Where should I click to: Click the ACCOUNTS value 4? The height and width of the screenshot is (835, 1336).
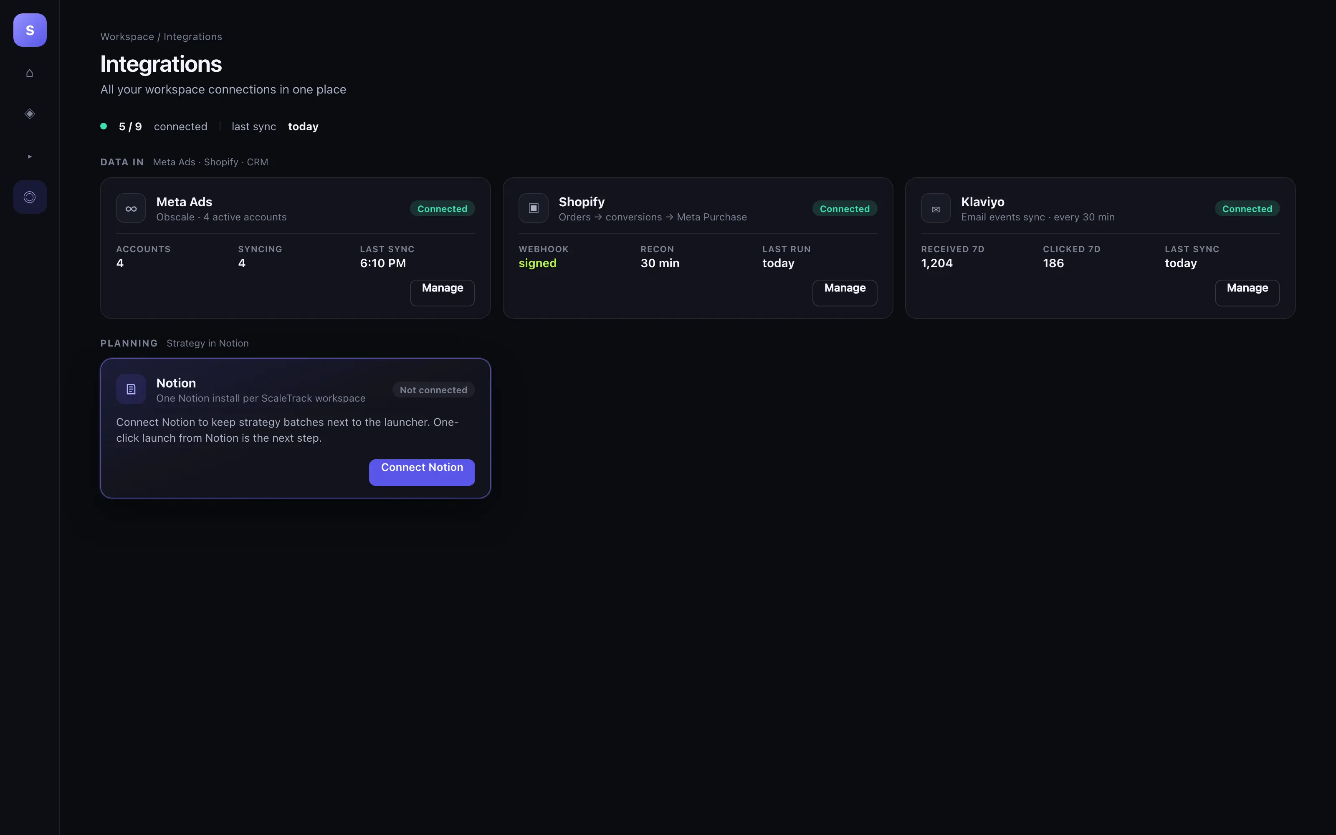tap(120, 263)
